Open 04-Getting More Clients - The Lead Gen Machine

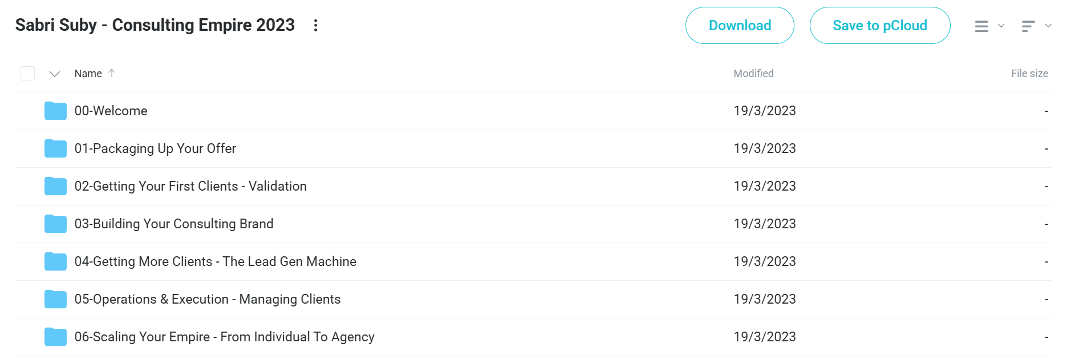(x=216, y=261)
